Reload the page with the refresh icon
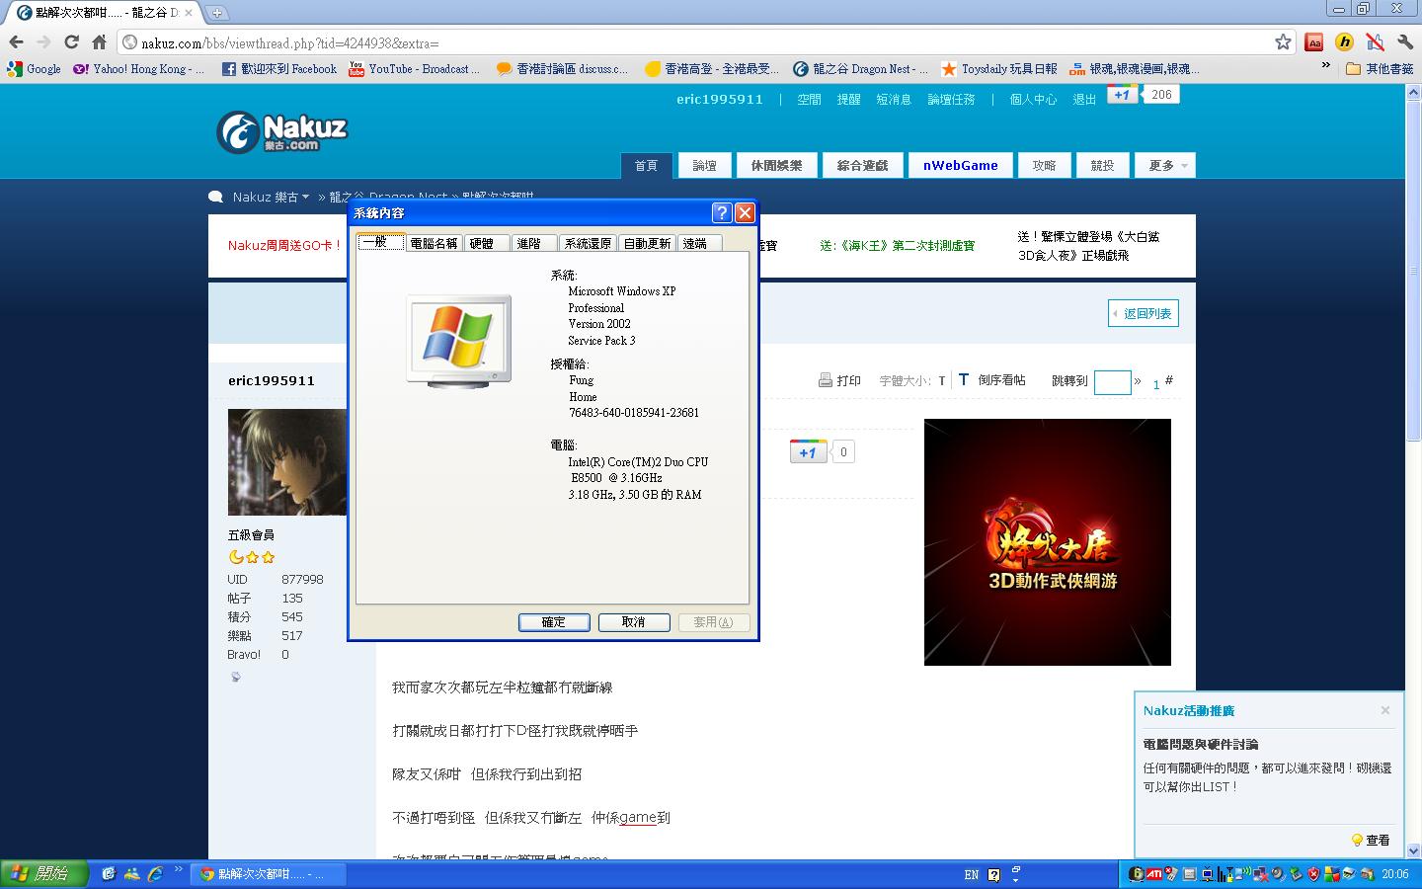 tap(71, 41)
